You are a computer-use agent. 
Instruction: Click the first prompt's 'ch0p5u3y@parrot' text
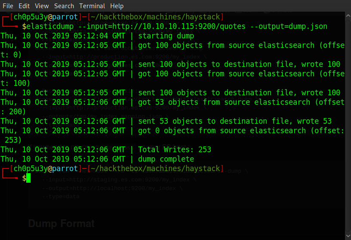[x=46, y=17]
